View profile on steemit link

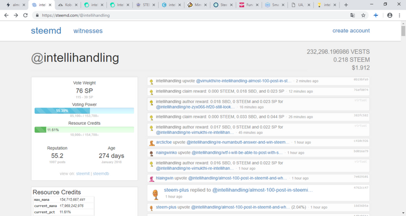tap(83, 173)
